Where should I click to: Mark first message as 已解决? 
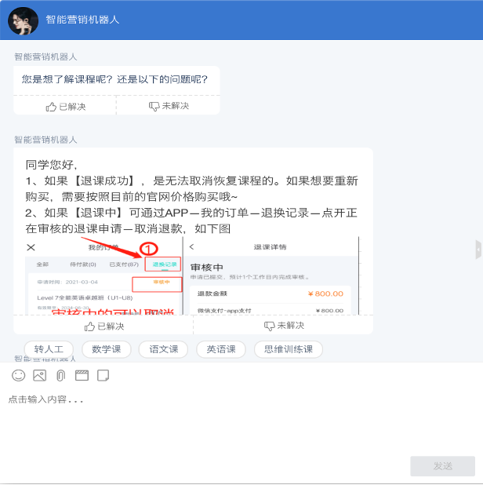[x=66, y=107]
